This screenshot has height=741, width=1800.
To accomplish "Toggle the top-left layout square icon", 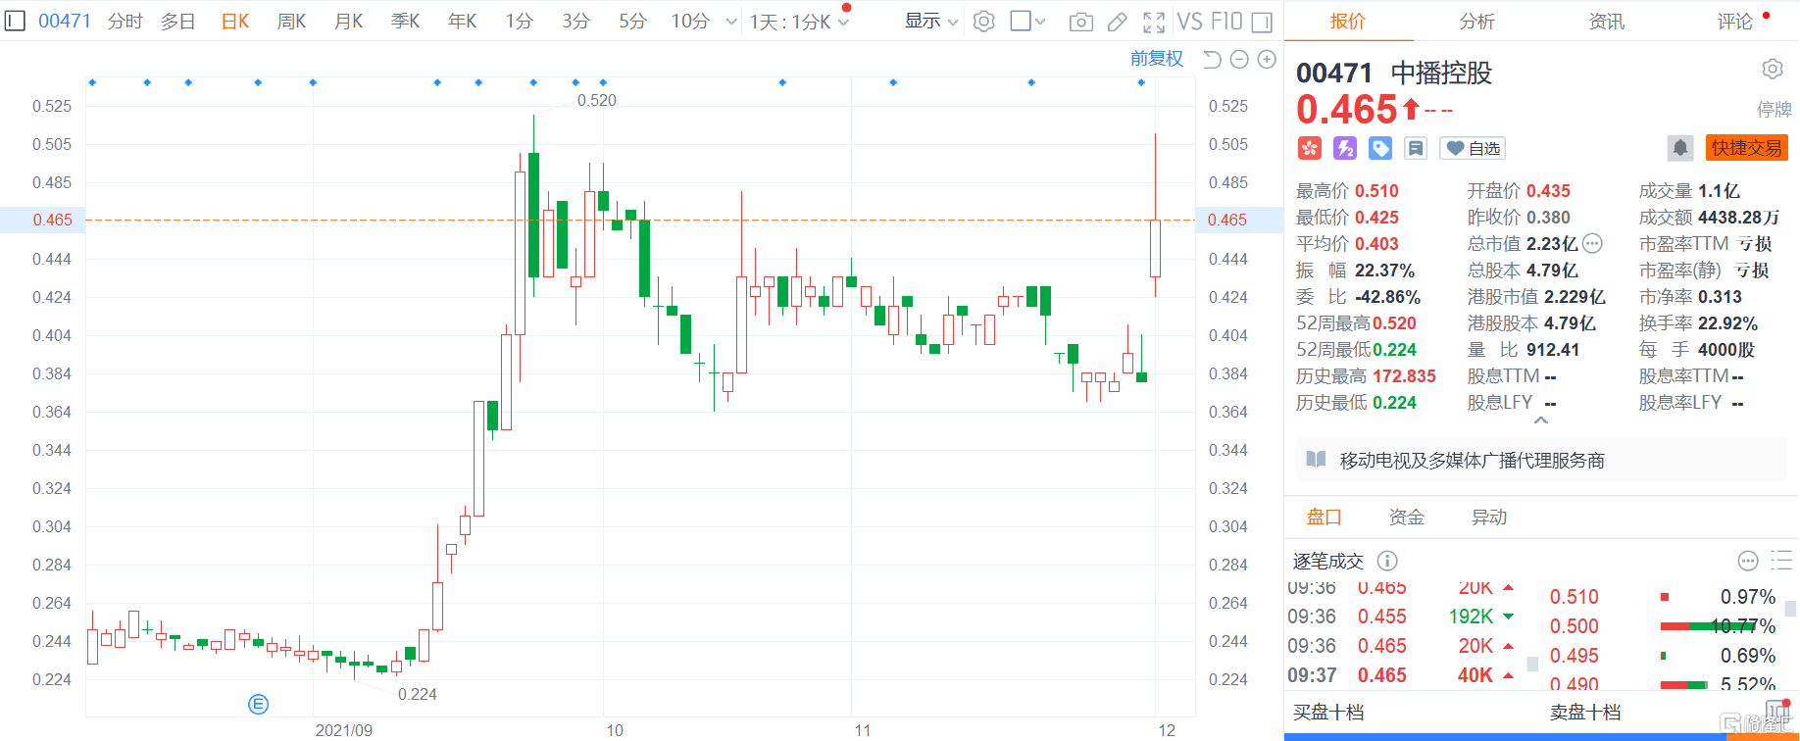I will pyautogui.click(x=15, y=20).
